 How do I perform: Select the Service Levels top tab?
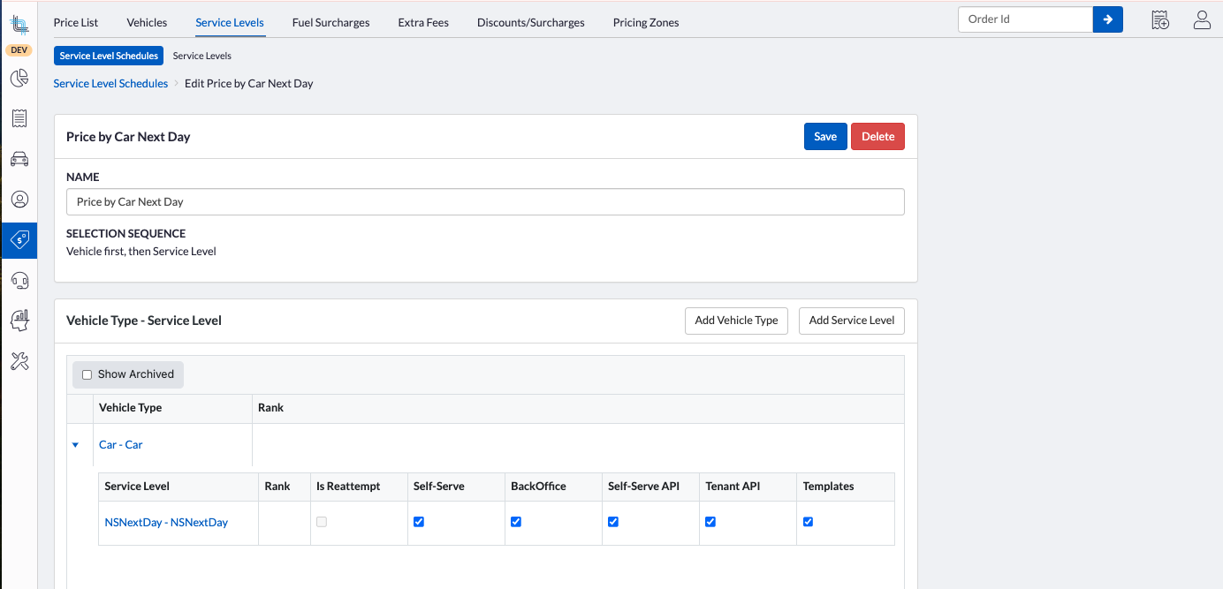(x=230, y=22)
